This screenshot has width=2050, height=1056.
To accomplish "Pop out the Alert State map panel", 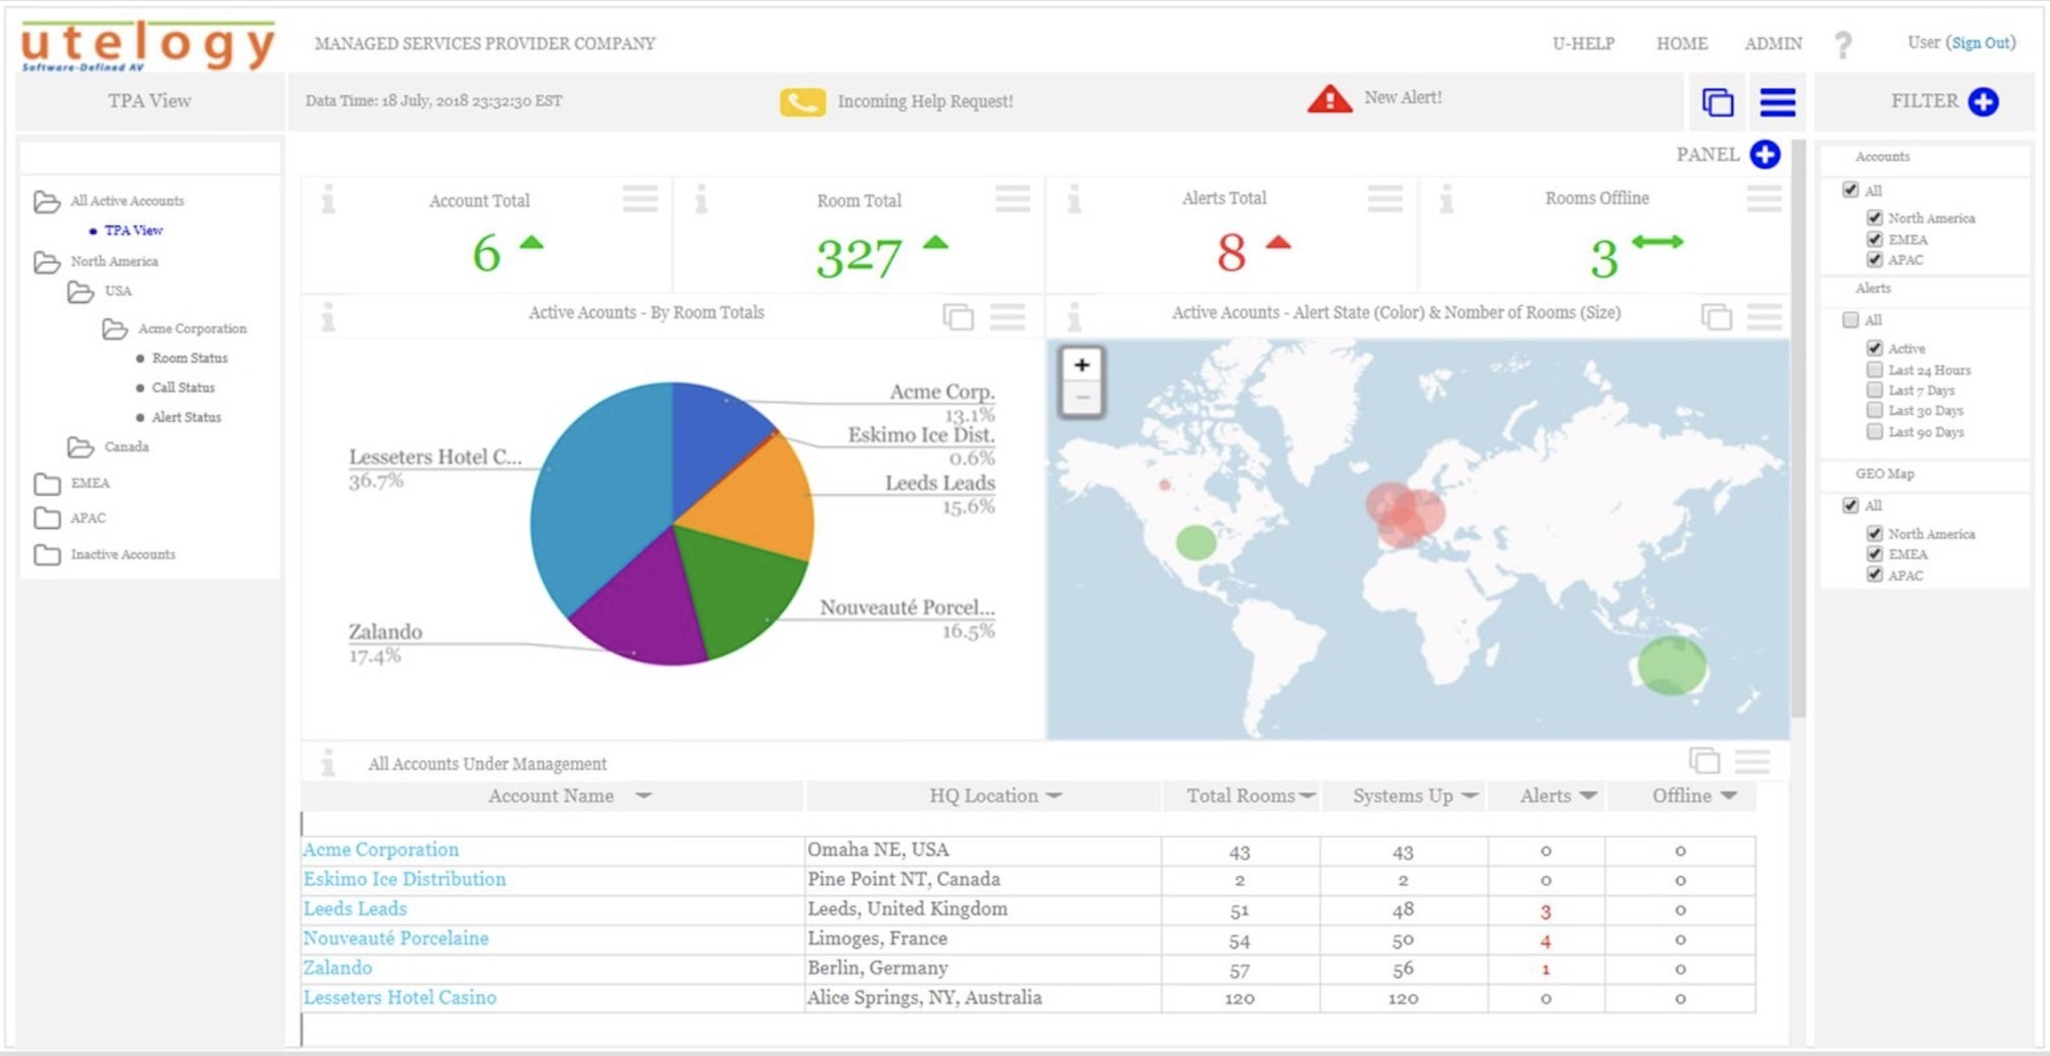I will [1716, 316].
